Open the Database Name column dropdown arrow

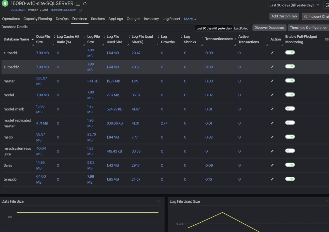[33, 39]
